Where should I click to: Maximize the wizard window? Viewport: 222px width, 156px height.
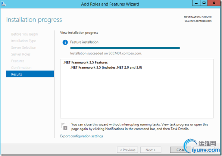[204, 3]
